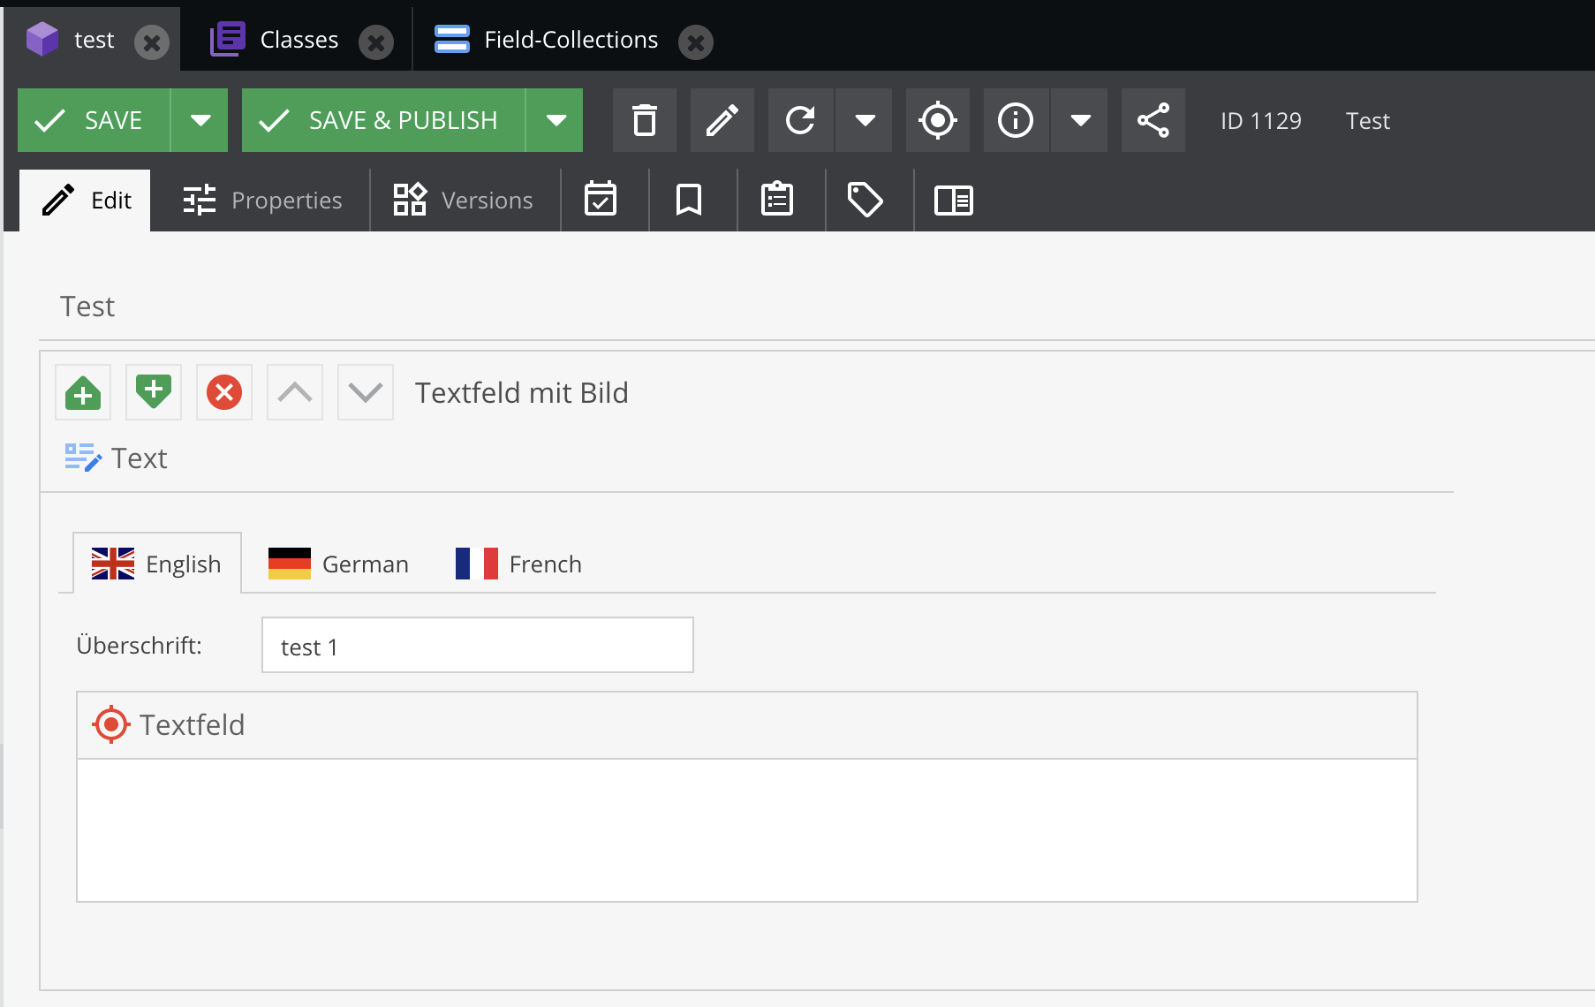Select the English language tab

click(x=157, y=564)
